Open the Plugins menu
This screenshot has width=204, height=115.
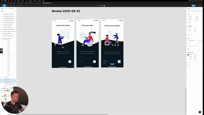click(35, 1)
